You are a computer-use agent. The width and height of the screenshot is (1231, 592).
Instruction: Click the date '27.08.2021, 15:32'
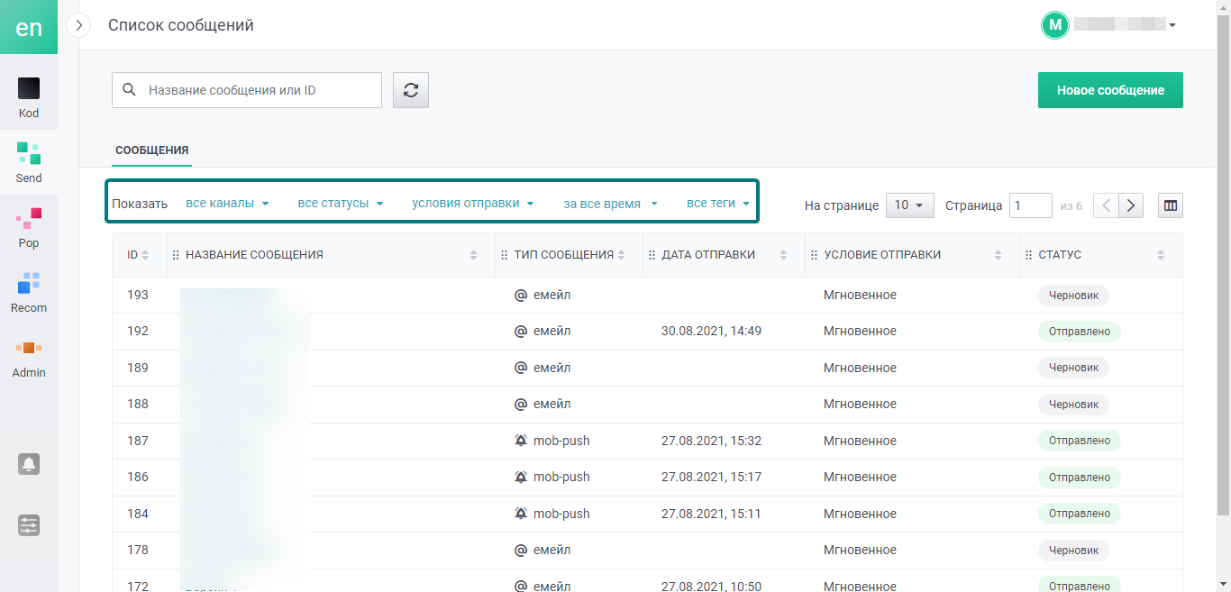click(x=711, y=441)
